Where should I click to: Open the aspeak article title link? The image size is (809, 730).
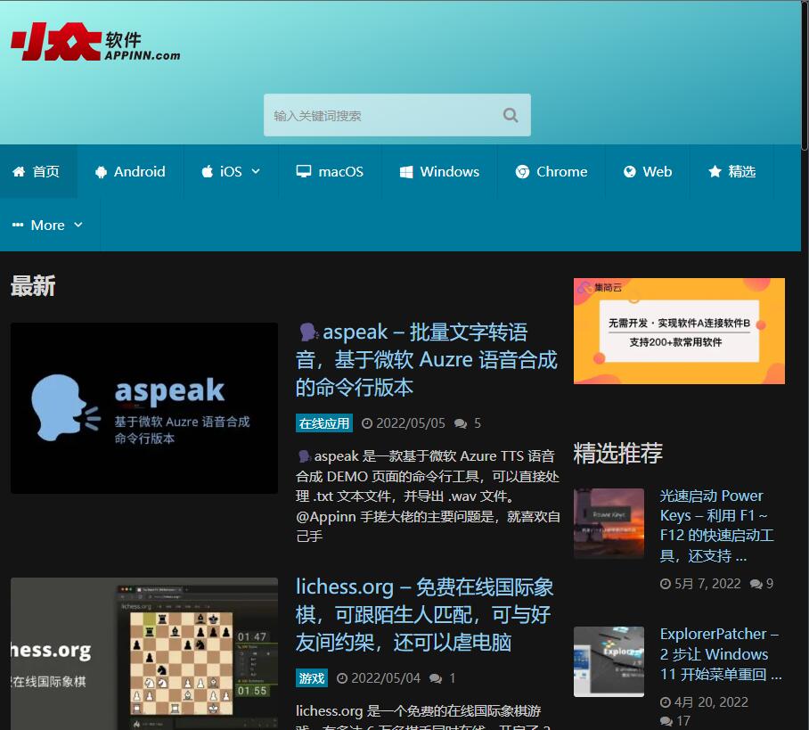[426, 360]
